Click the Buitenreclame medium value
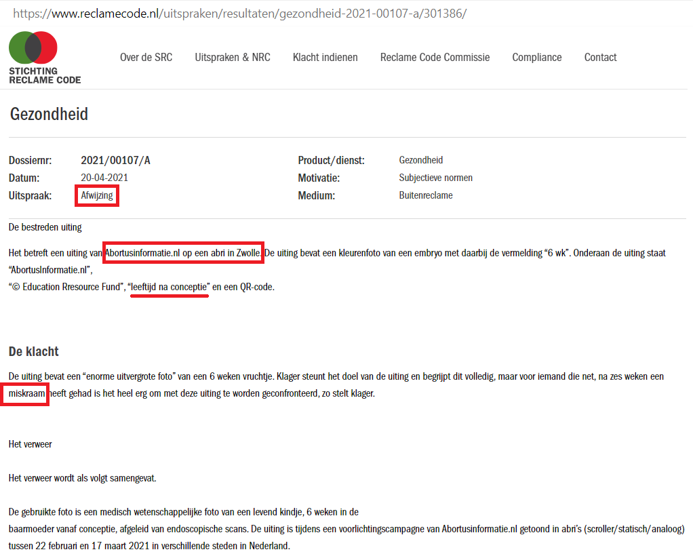The image size is (693, 554). [x=426, y=195]
